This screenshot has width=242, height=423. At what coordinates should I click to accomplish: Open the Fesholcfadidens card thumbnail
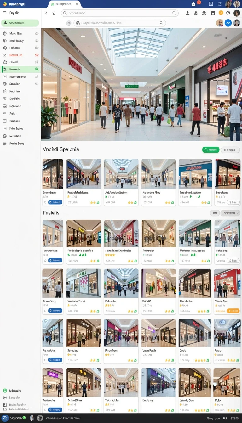point(84,173)
